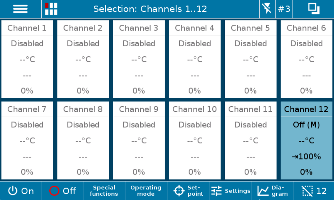The width and height of the screenshot is (334, 200).
Task: Toggle selection of Channel 12 tile
Action: pyautogui.click(x=306, y=140)
